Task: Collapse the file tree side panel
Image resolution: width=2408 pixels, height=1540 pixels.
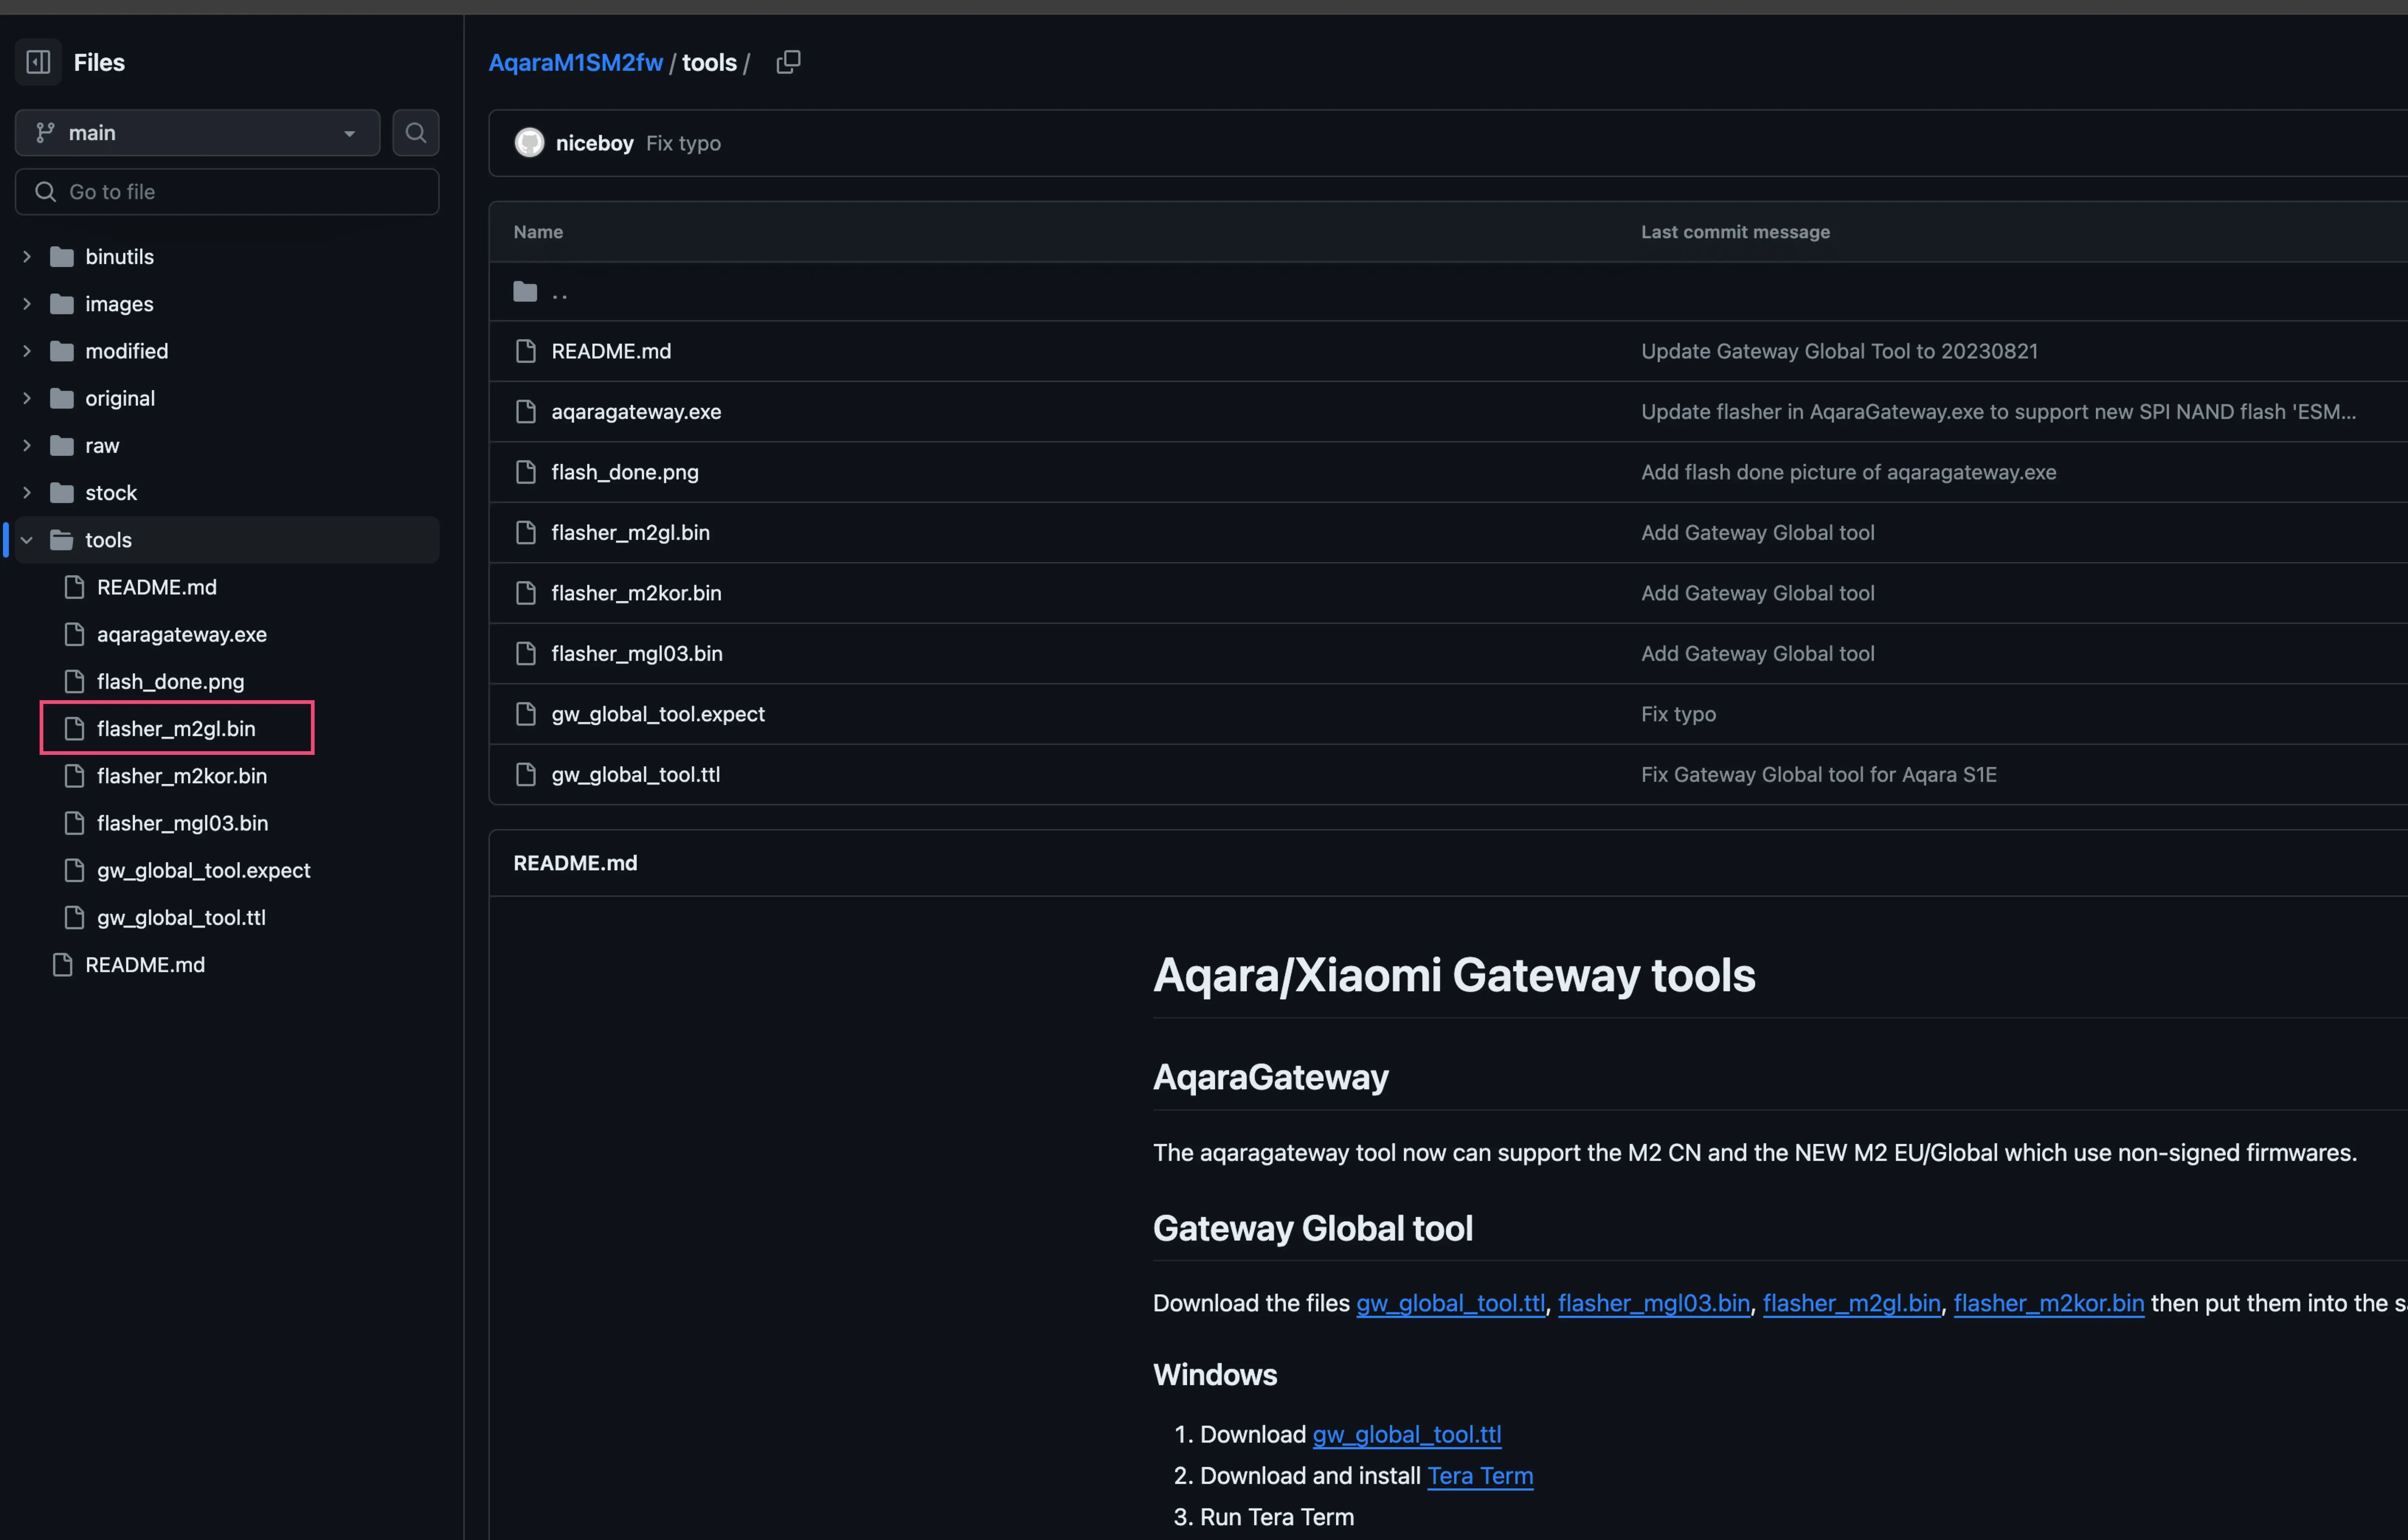Action: (38, 62)
